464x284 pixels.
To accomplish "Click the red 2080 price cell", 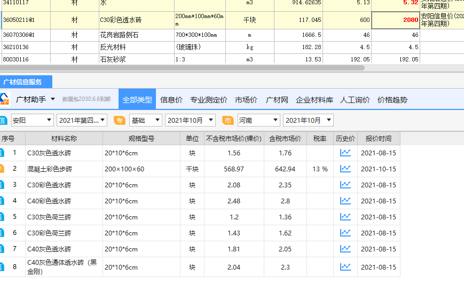I will coord(396,20).
